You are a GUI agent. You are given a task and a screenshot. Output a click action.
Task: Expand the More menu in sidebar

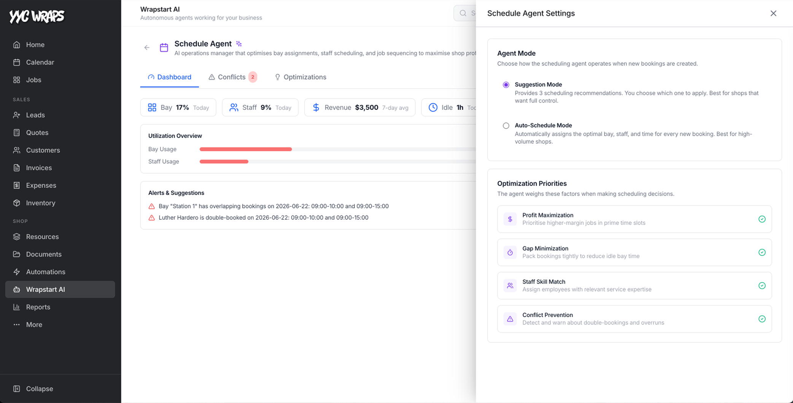[60, 324]
